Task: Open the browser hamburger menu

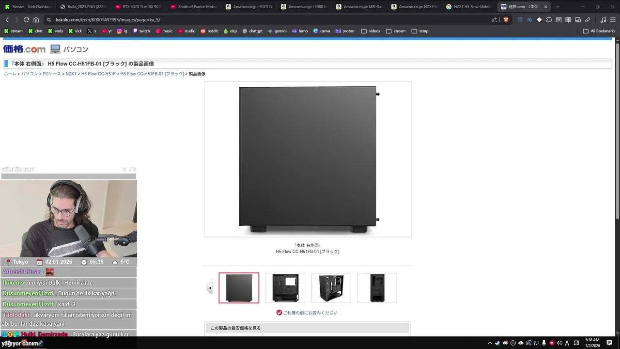Action: [x=613, y=20]
